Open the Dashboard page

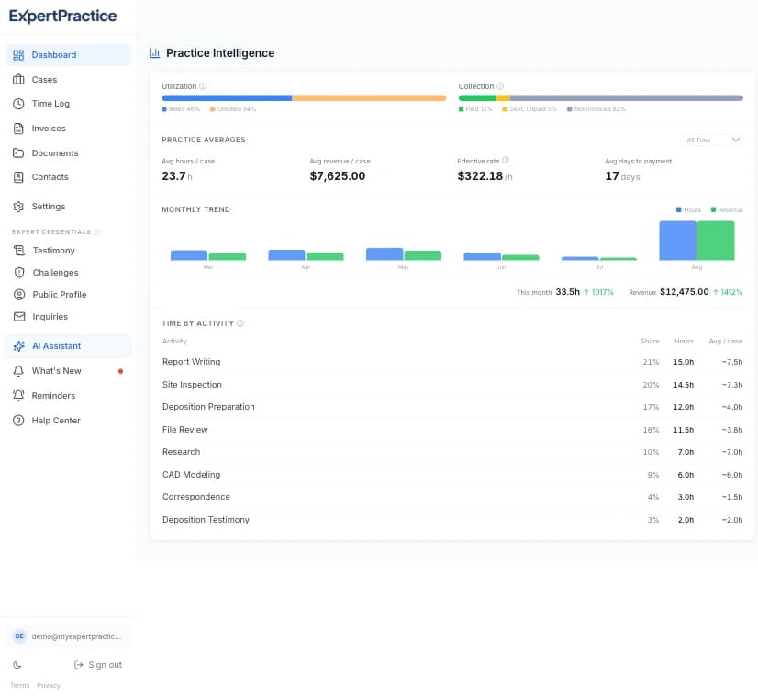coord(68,55)
